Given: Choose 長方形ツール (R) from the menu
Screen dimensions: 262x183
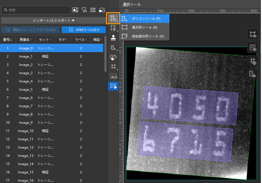Looking at the screenshot, I should (x=144, y=27).
